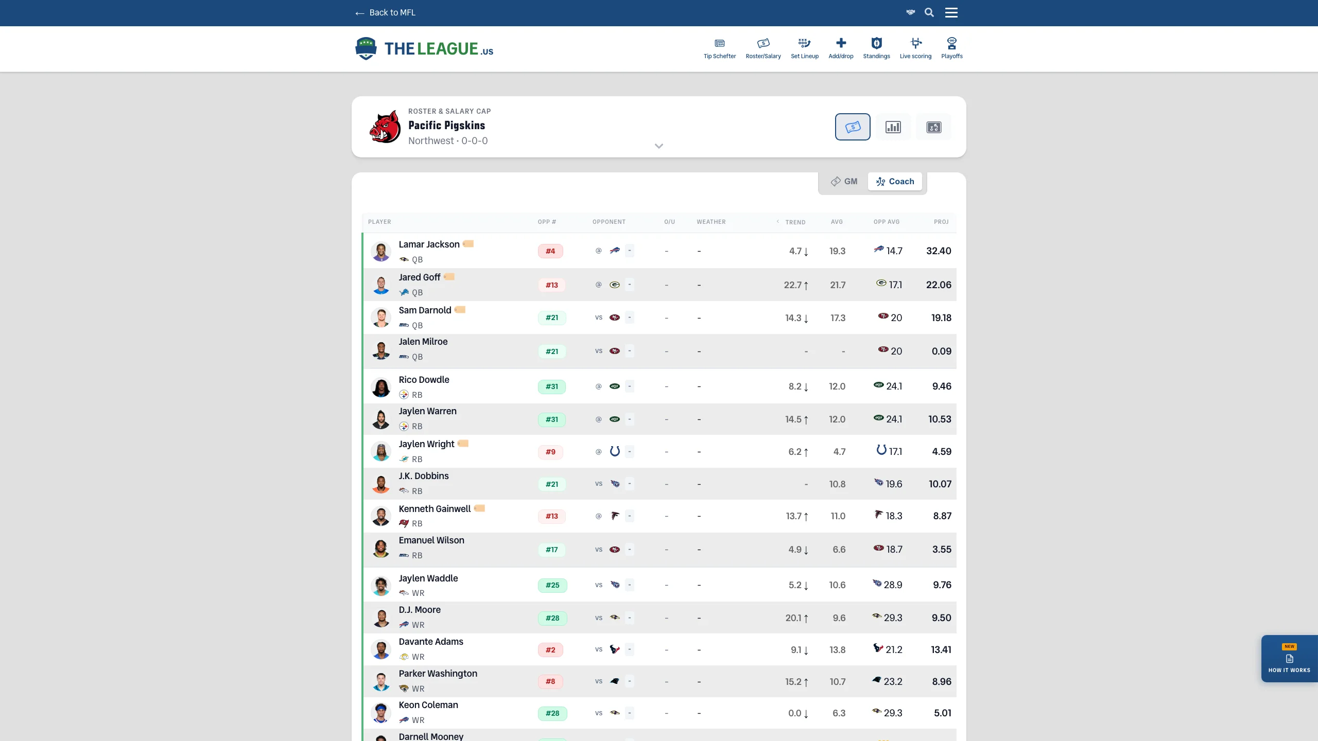This screenshot has width=1318, height=741.
Task: Click the tag icon beside Kenneth Gainwell
Action: point(479,508)
